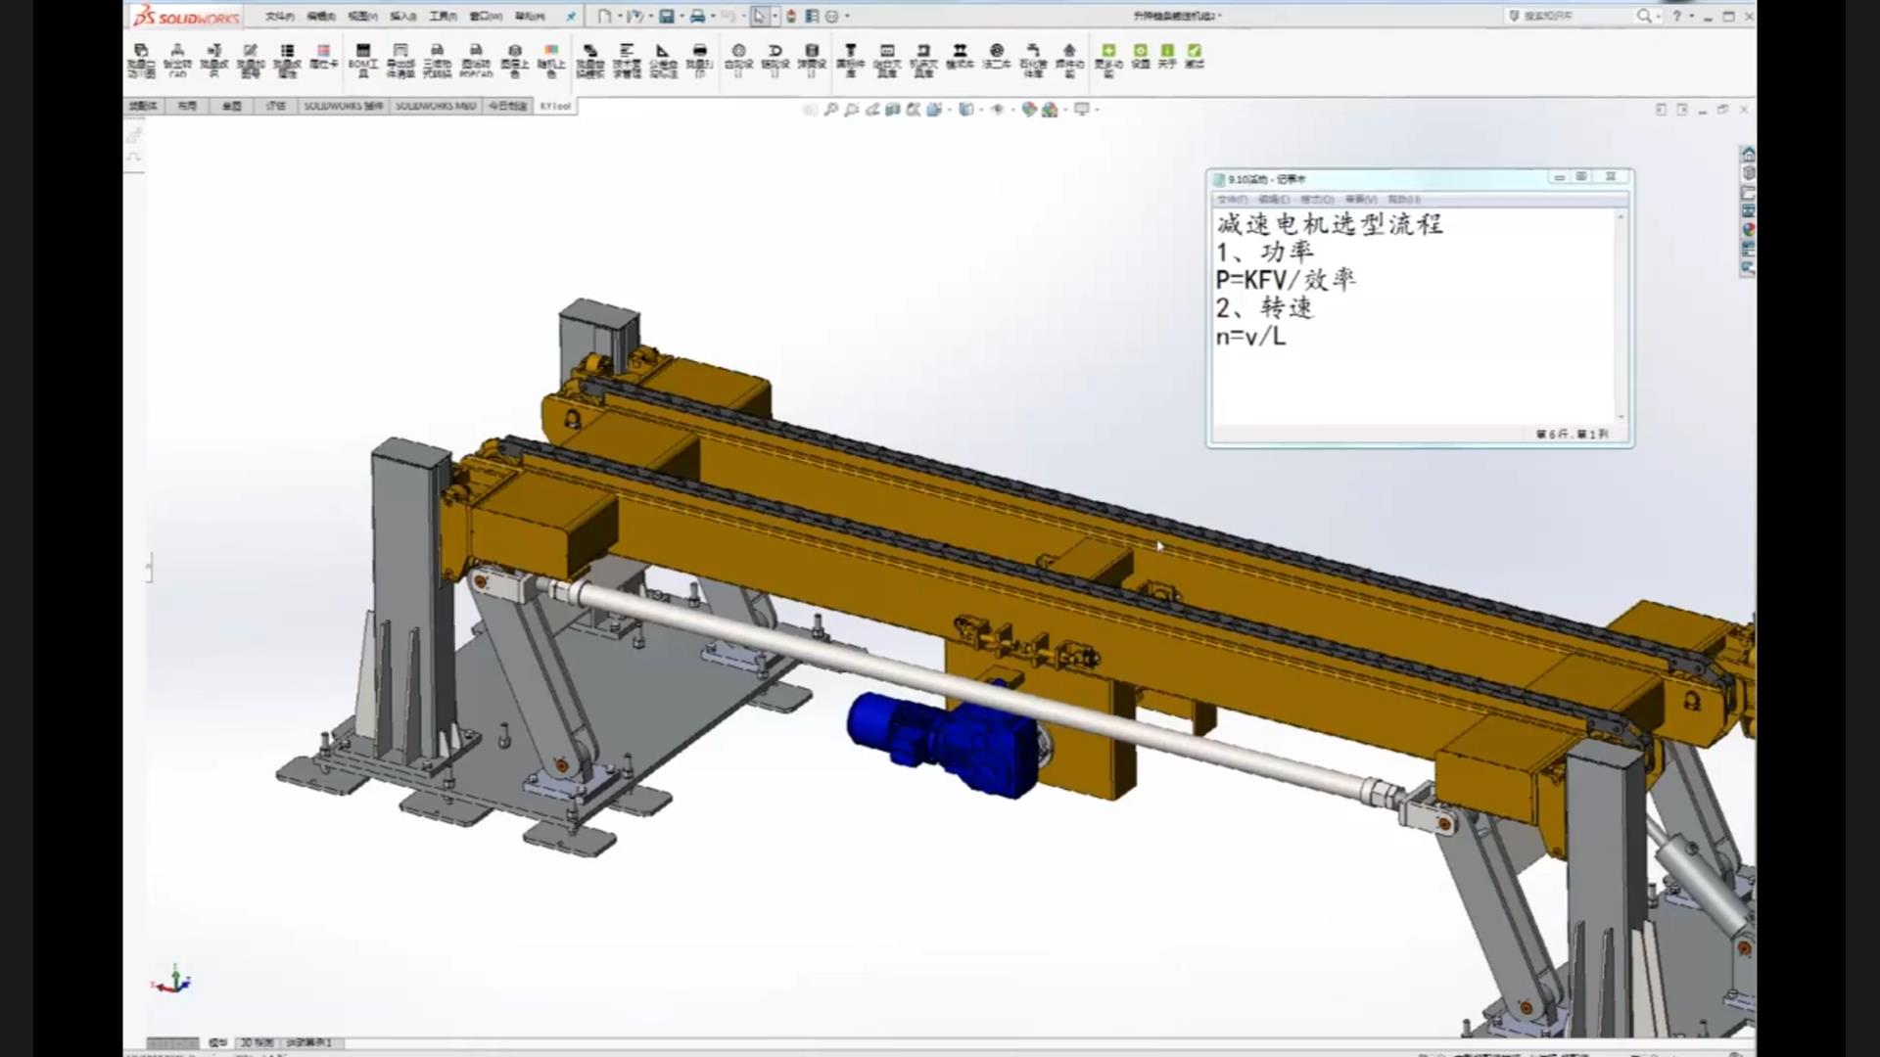The height and width of the screenshot is (1057, 1880).
Task: Open the 视图 menu in SOLIDWORKS
Action: (362, 17)
